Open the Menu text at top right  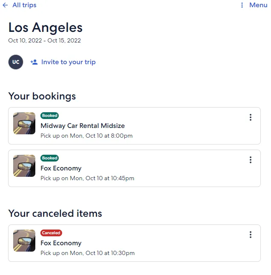coord(258,5)
